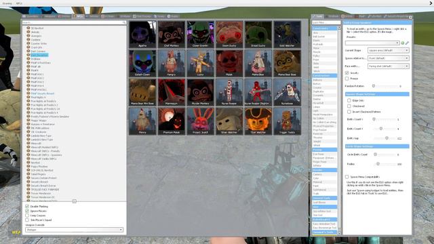434x244 pixels.
Task: Spawn the Silver Watcher NPC icon
Action: click(229, 121)
